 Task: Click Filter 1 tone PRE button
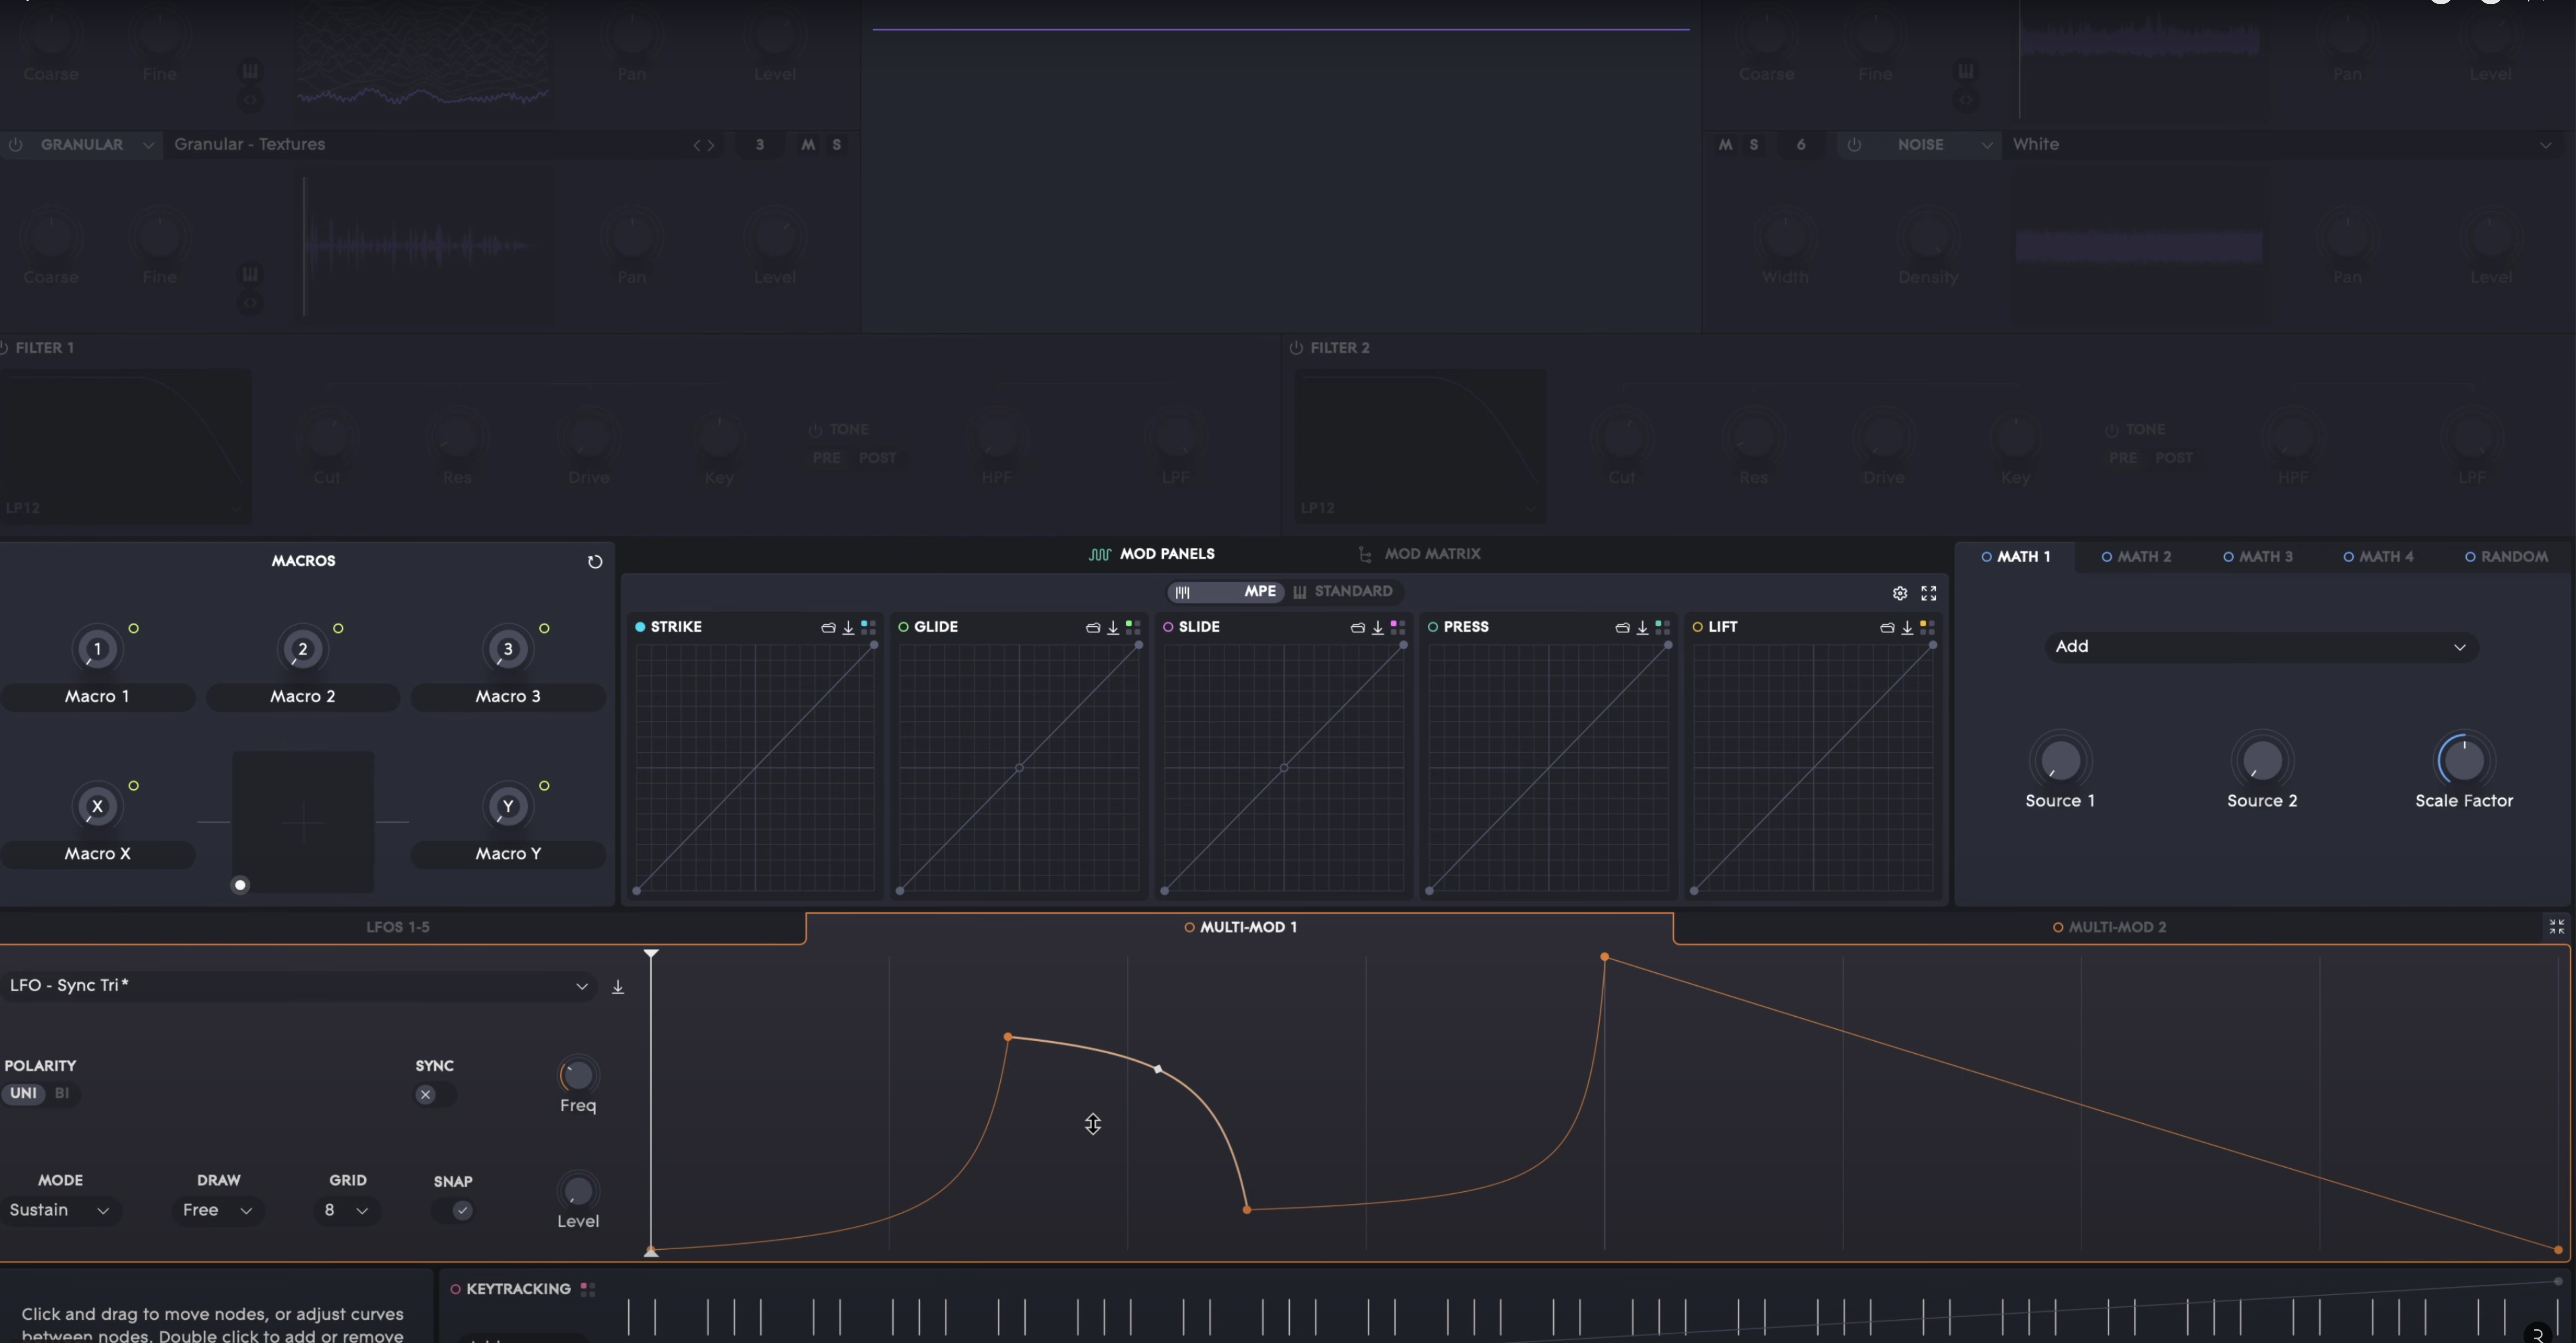coord(826,459)
